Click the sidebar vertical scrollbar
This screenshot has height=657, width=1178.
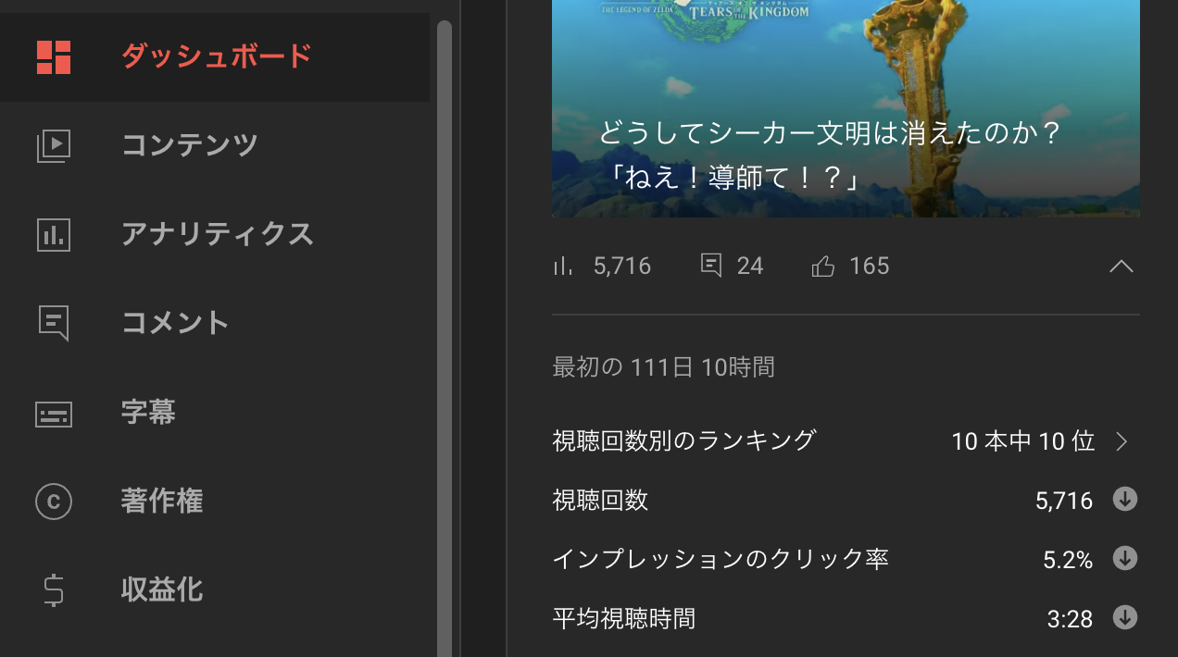tap(444, 338)
